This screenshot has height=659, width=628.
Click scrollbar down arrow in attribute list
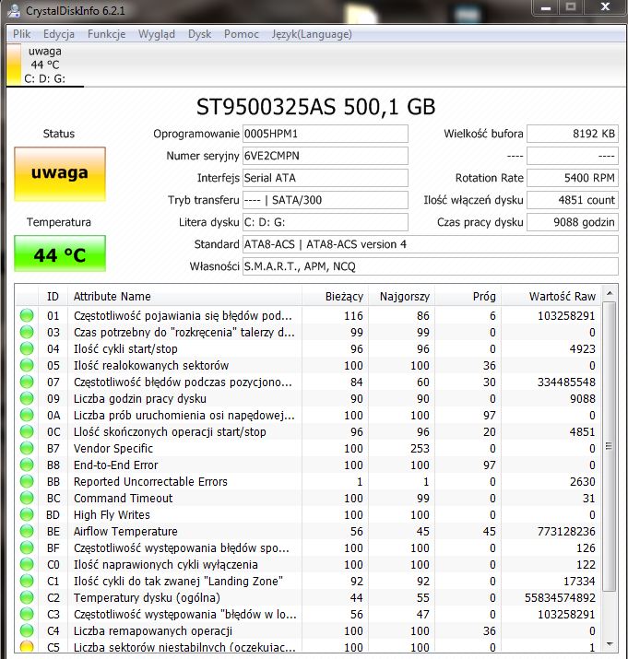(610, 644)
